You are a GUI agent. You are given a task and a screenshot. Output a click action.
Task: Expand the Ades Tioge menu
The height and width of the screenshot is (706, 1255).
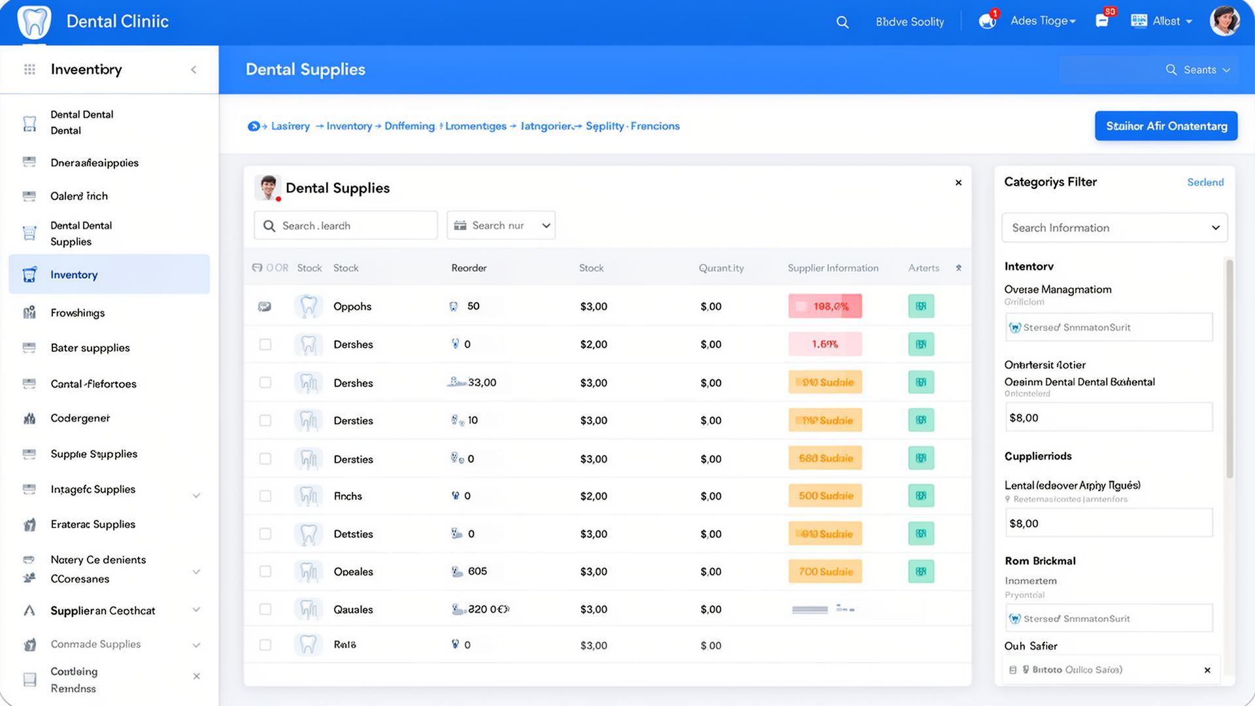click(x=1043, y=21)
